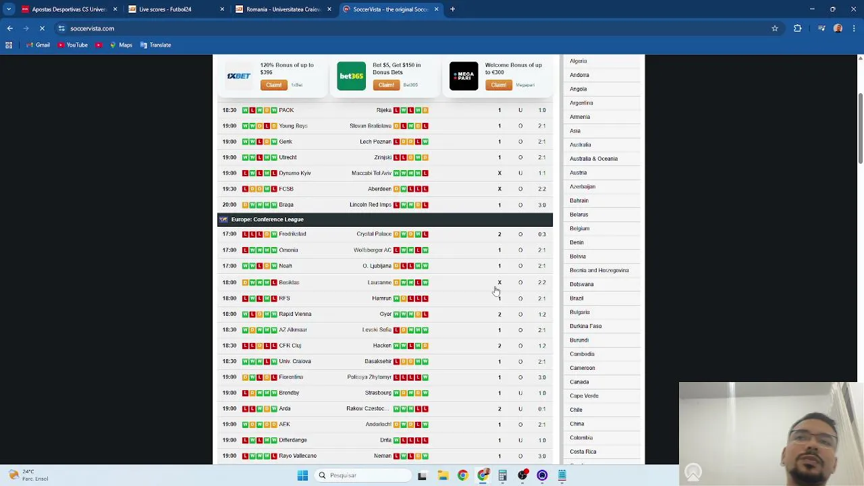864x486 pixels.
Task: Open Besiktas vs Lausanne match
Action: click(385, 282)
